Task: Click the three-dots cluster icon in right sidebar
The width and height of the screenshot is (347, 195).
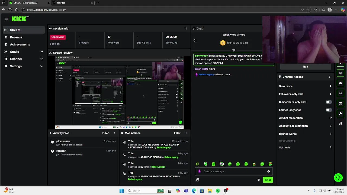Action: tap(340, 124)
